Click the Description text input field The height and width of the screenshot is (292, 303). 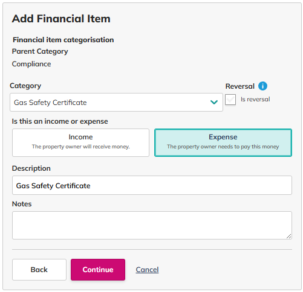coord(152,185)
